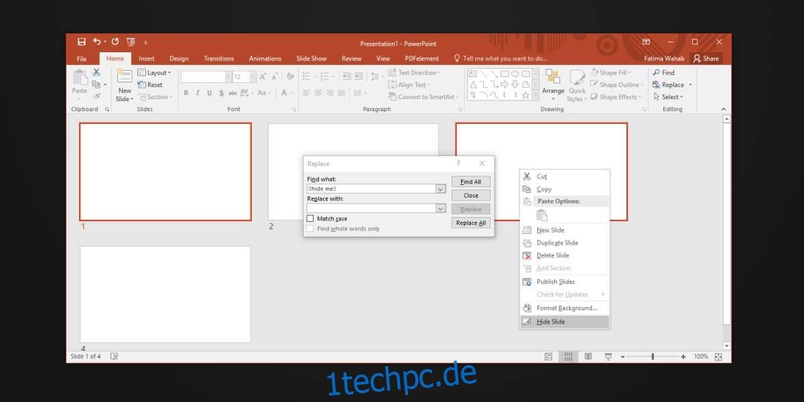Viewport: 804px width, 402px height.
Task: Choose Format Background in context menu
Action: tap(564, 308)
